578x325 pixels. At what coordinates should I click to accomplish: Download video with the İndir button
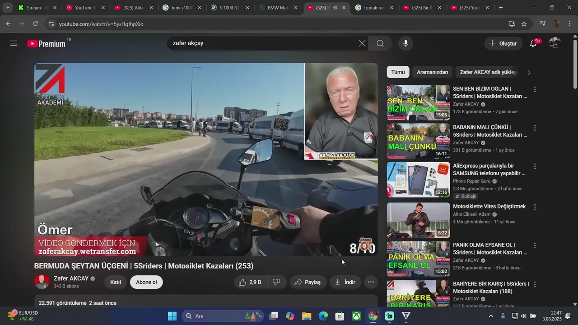(x=345, y=282)
